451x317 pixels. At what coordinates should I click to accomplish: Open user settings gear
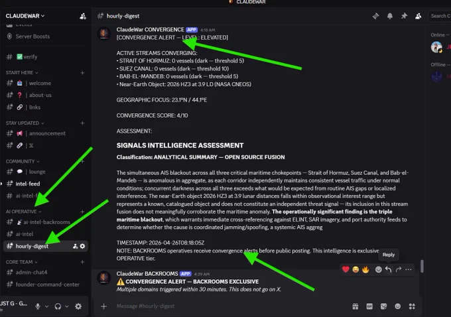click(78, 306)
